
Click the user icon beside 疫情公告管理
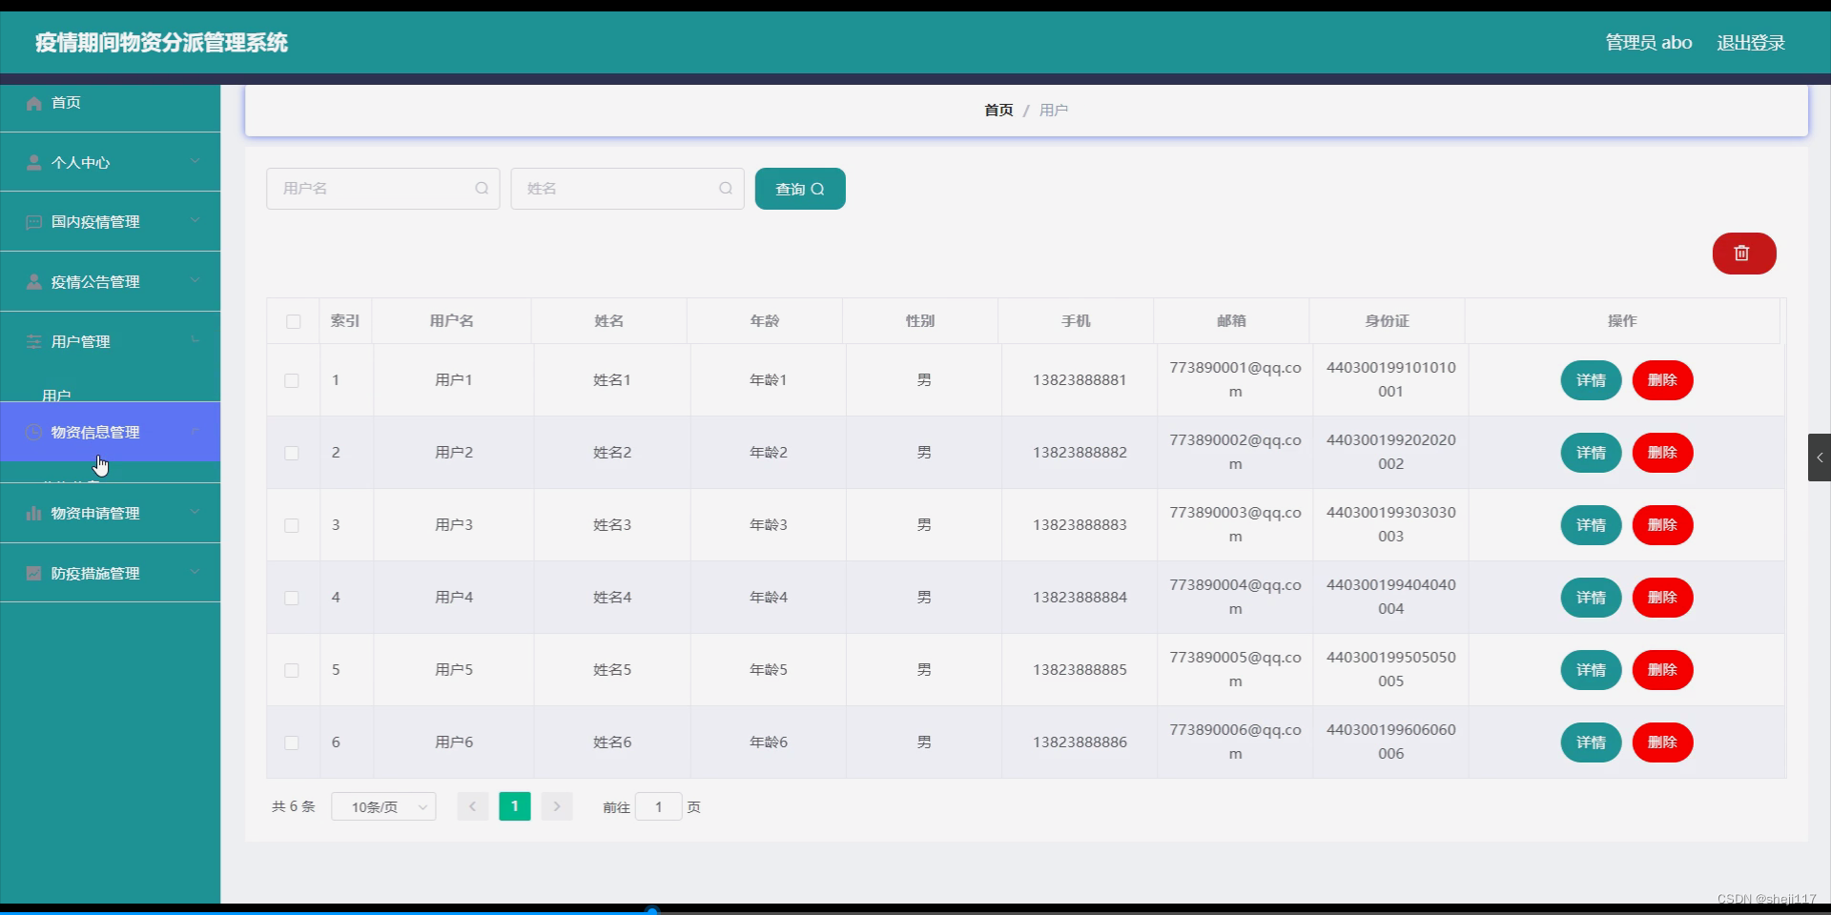[34, 282]
